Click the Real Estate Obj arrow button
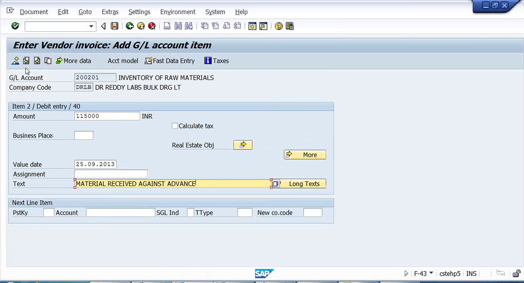 (243, 145)
